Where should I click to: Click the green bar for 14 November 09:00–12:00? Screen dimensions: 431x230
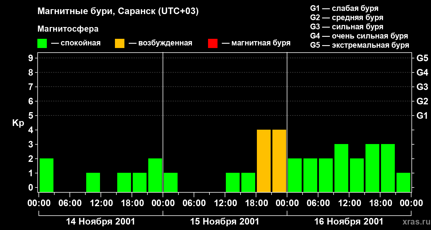tap(93, 182)
